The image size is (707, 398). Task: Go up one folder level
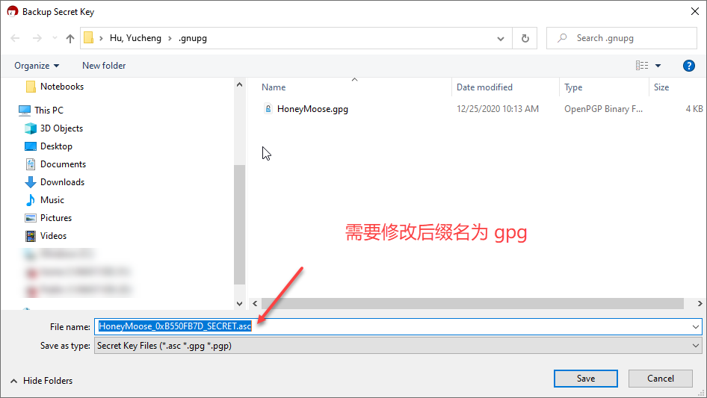click(70, 38)
